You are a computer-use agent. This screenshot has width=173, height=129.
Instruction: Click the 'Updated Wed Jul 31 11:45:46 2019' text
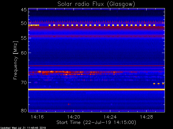pos(23,128)
